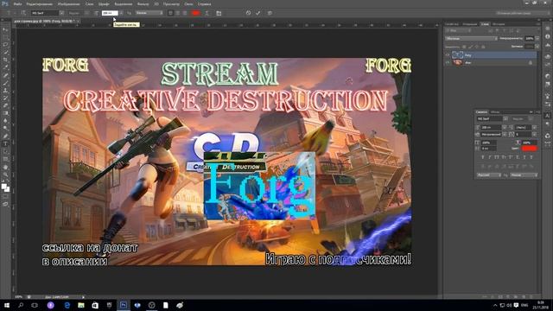Switch to Абзац paragraph tab
This screenshot has width=553, height=311.
tap(495, 112)
